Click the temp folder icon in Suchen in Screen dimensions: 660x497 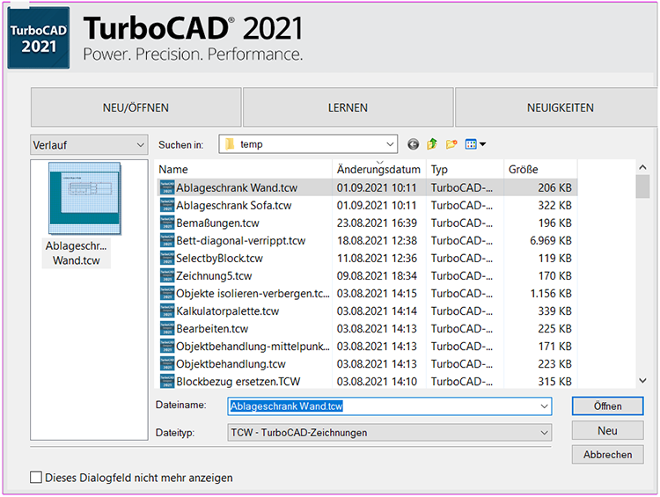(x=230, y=144)
